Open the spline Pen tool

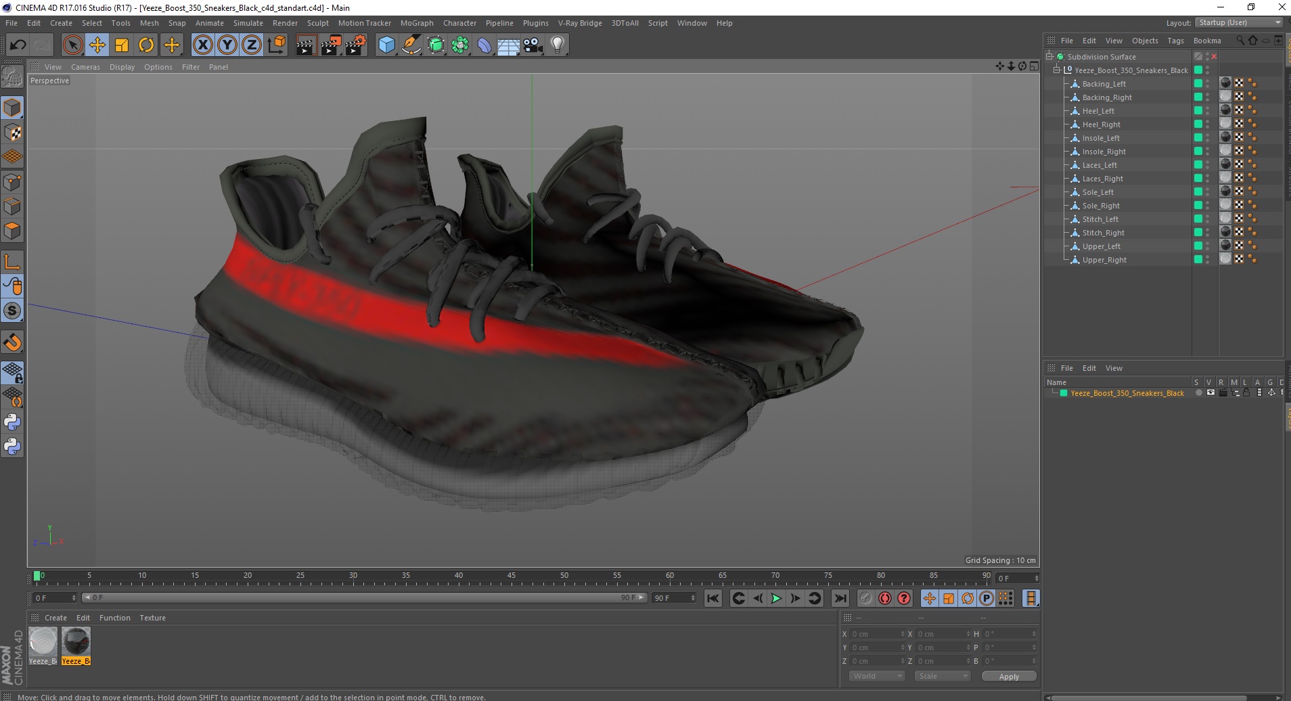pos(411,45)
